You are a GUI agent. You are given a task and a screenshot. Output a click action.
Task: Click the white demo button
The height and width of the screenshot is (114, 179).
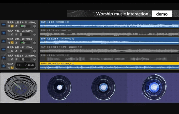(x=162, y=14)
